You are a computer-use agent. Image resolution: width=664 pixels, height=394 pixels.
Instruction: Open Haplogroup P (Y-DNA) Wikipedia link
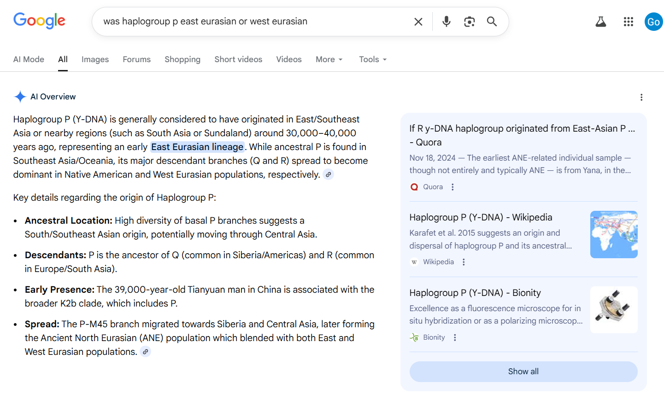[x=481, y=217]
